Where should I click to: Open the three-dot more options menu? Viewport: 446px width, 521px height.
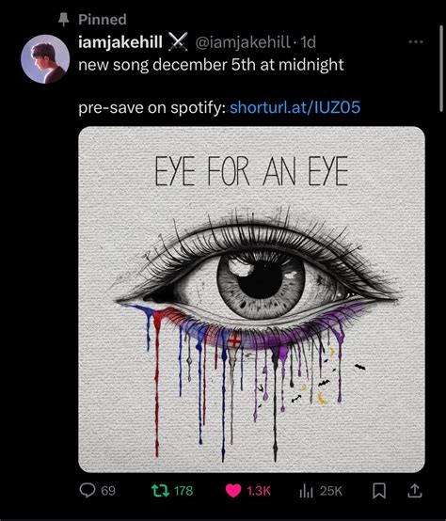(416, 42)
